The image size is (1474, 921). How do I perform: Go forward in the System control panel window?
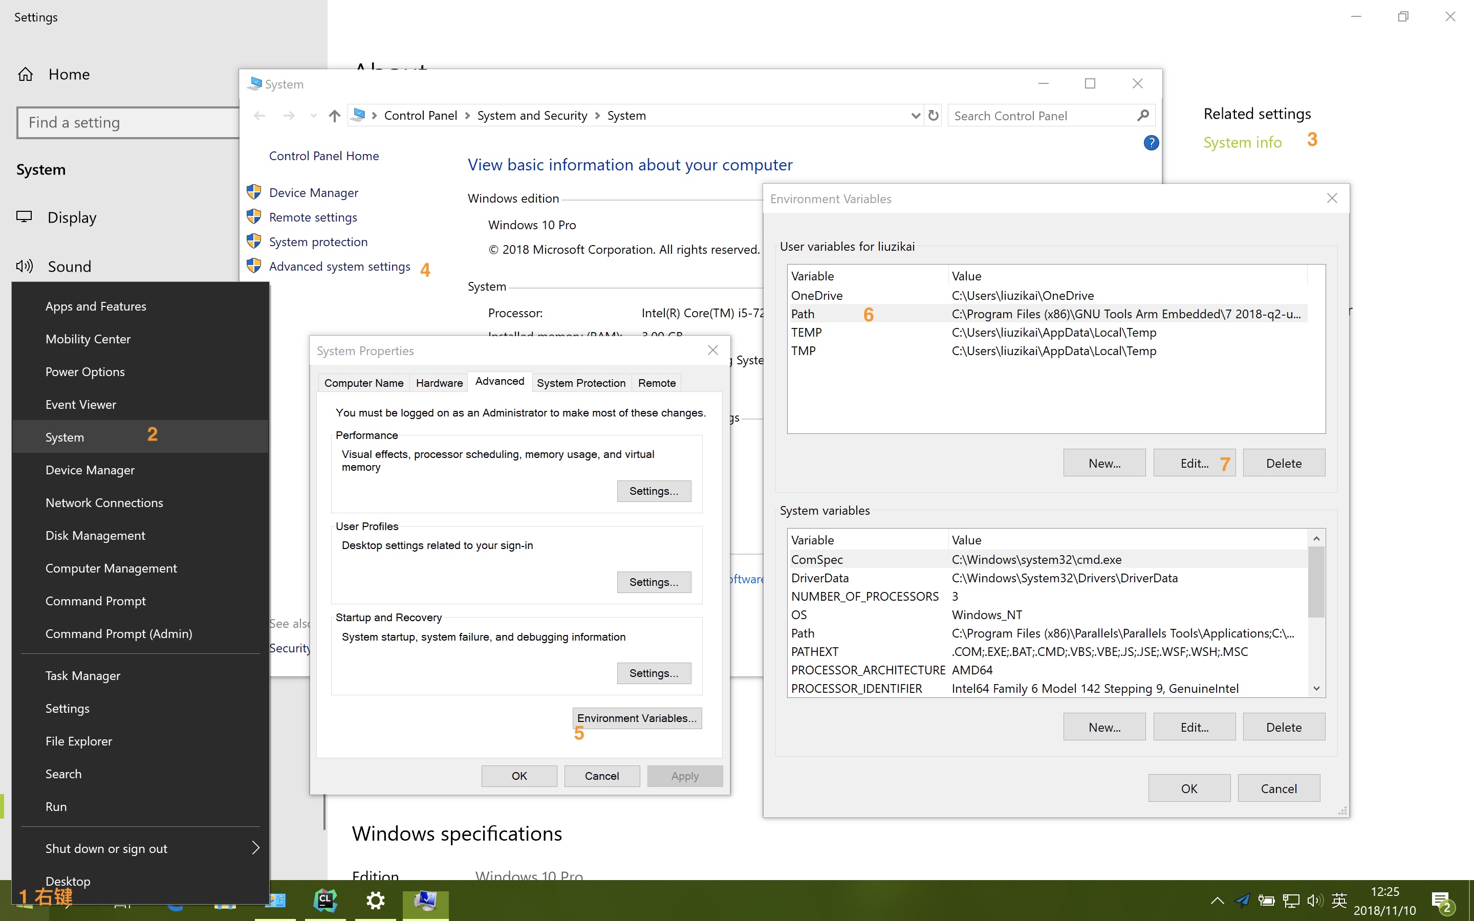tap(289, 116)
